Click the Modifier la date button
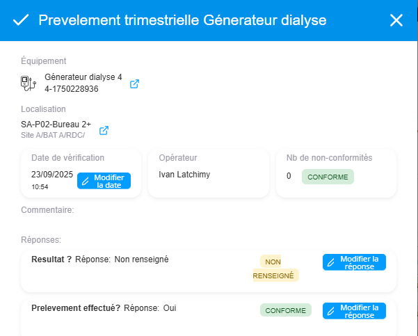 [x=104, y=181]
